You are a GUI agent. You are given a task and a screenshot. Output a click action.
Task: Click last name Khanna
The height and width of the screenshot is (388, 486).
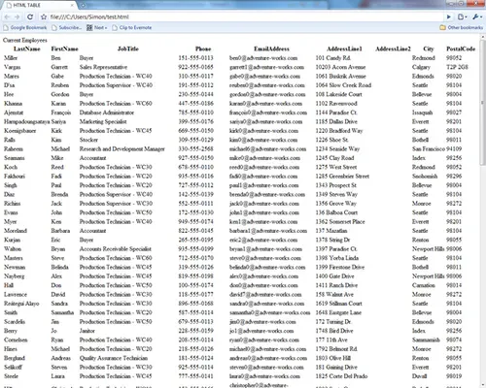click(13, 103)
